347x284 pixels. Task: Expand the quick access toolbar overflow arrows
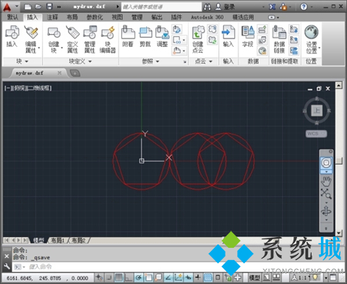point(59,7)
